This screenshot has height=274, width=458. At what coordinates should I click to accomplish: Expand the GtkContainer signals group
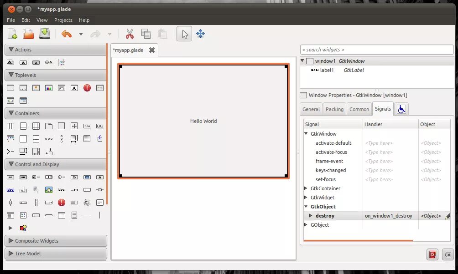tap(306, 188)
